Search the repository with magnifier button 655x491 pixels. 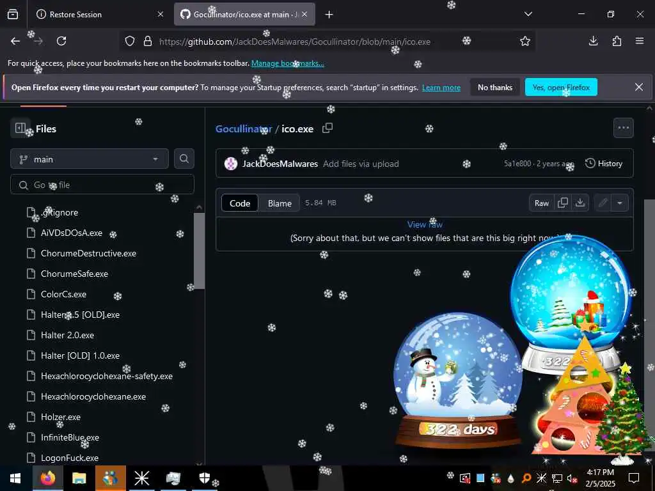point(184,159)
